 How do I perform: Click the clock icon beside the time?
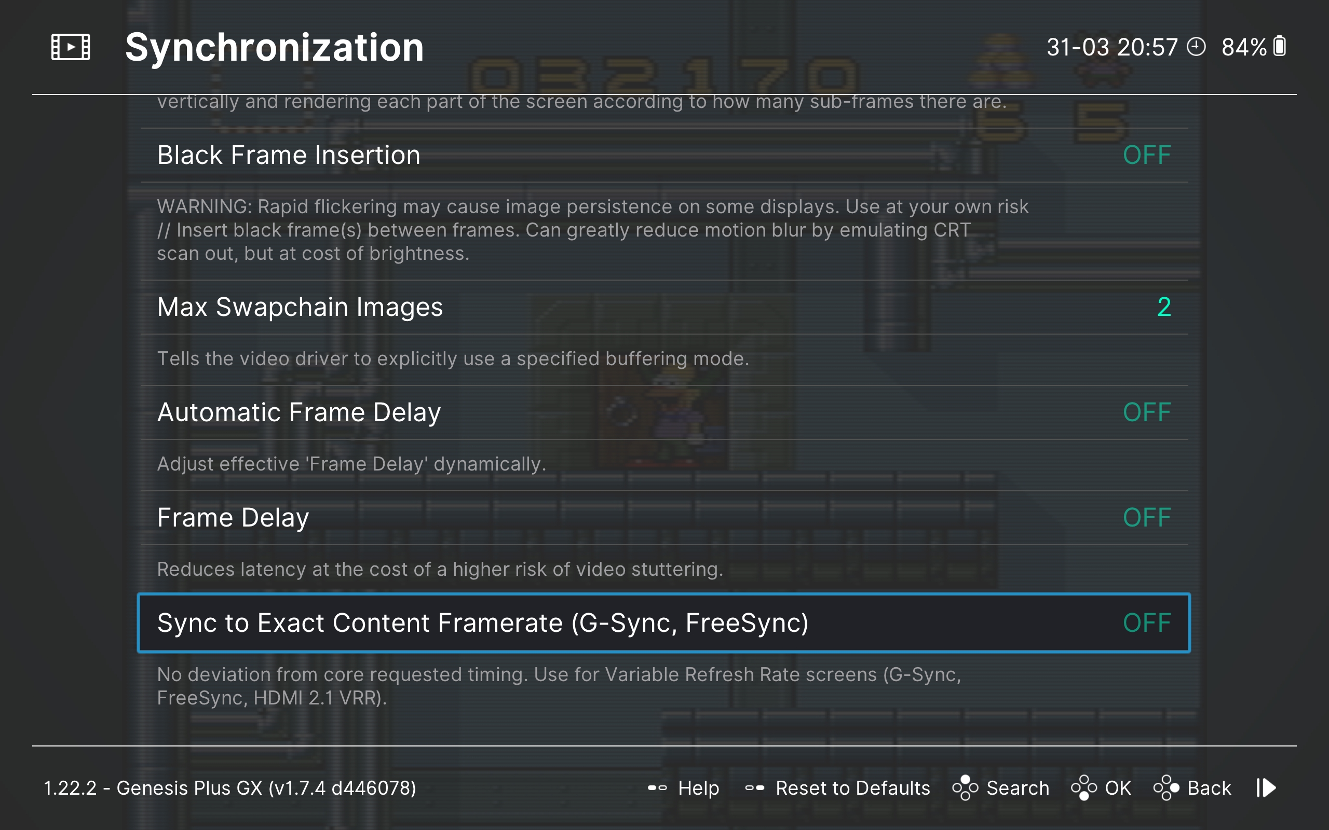[x=1196, y=47]
